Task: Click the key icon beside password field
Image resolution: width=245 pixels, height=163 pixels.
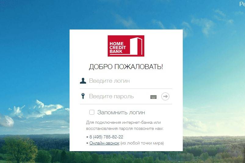Action: pyautogui.click(x=83, y=96)
